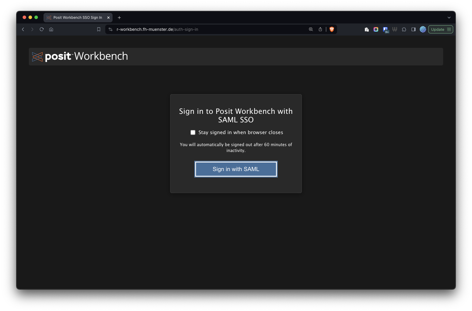Viewport: 472px width, 311px height.
Task: Toggle the browser sidebar panel
Action: [x=414, y=29]
